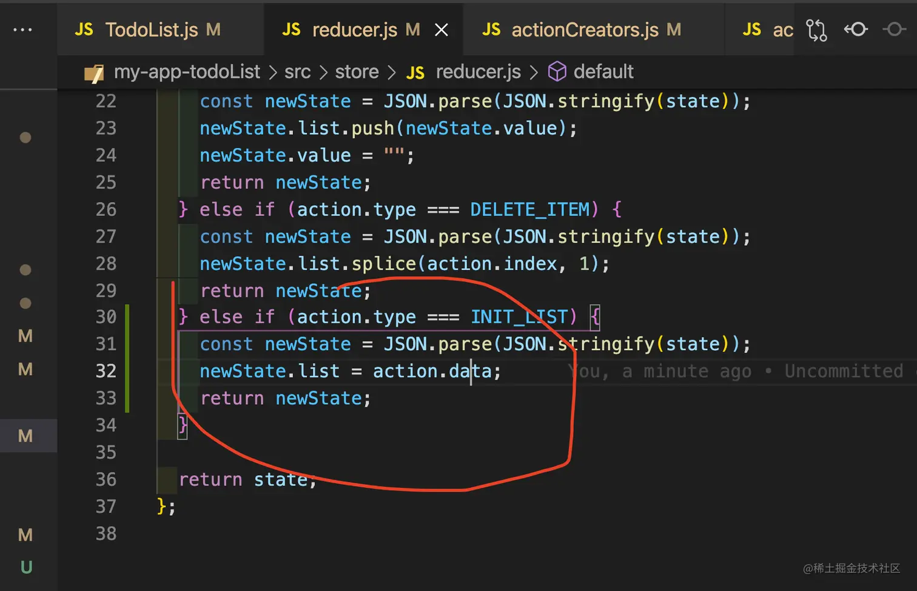Click the closing brace on line 34
The height and width of the screenshot is (591, 917).
coord(183,425)
